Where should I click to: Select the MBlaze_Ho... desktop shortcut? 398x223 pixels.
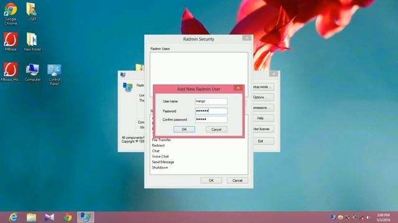[11, 72]
